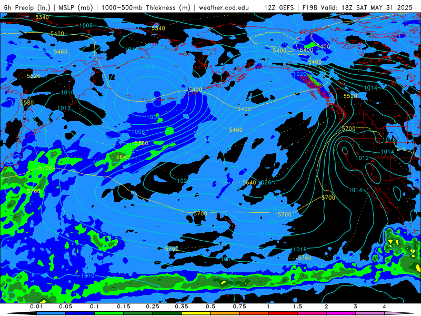Pick the light blue 0.01 color bar segment

51,313
